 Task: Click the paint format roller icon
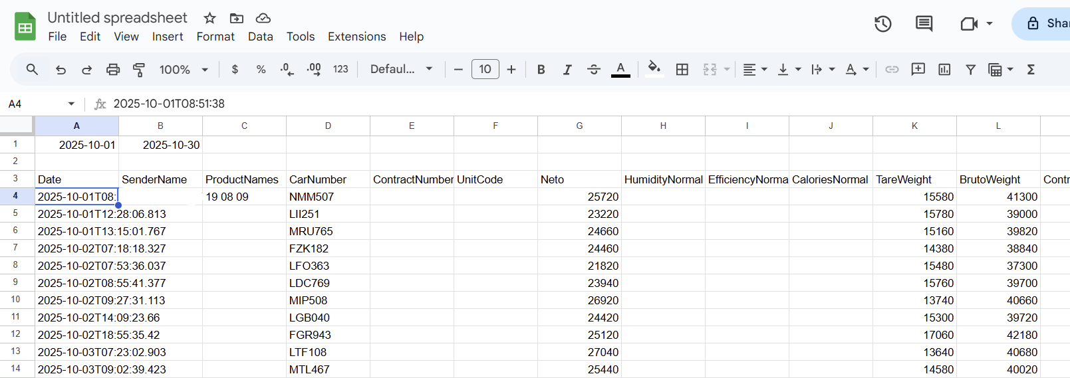coord(139,69)
